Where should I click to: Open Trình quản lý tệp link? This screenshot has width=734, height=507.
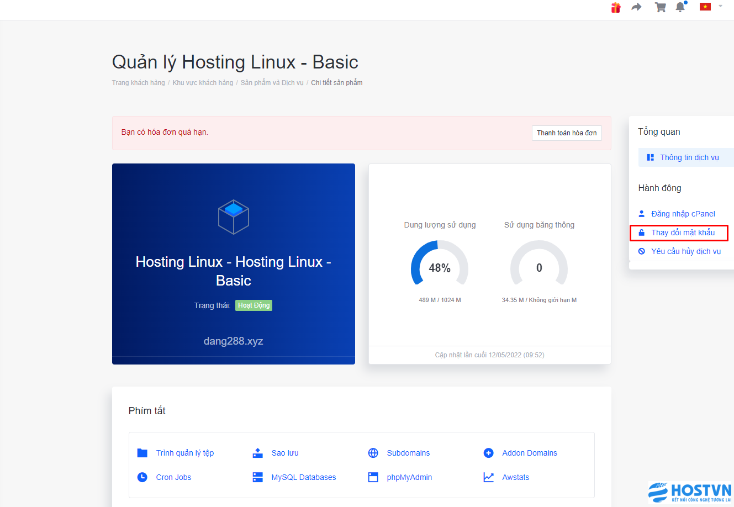click(184, 453)
